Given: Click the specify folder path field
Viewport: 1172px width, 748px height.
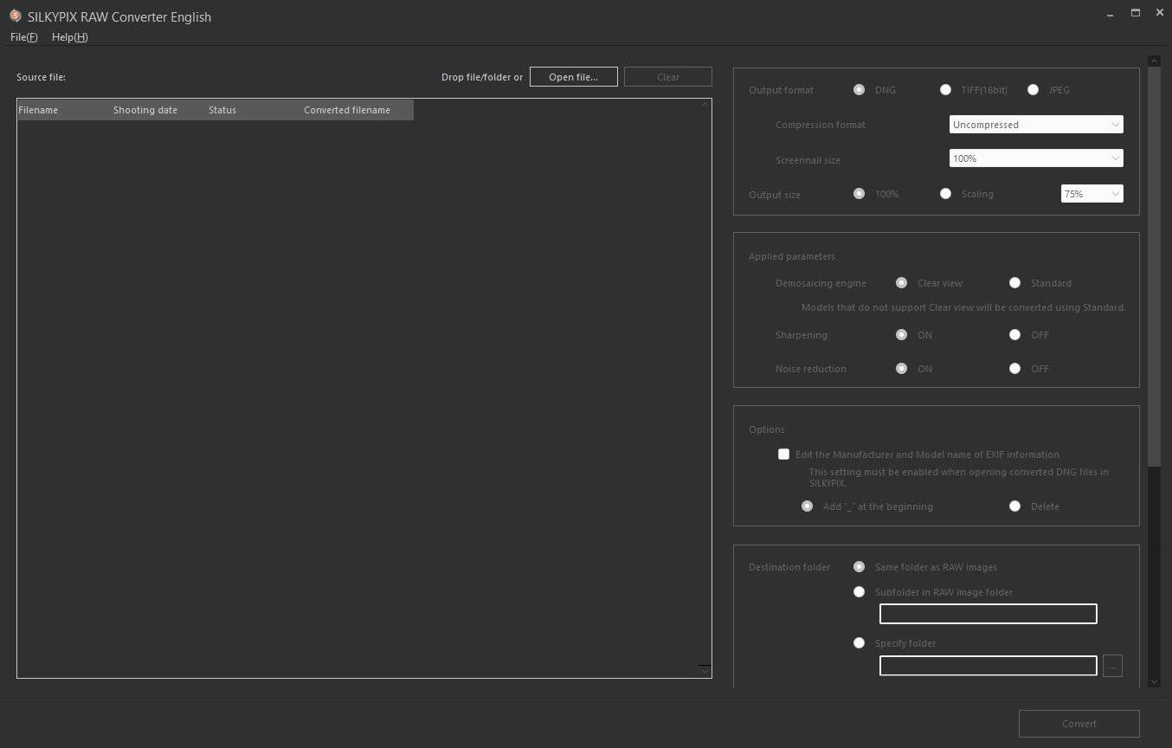Looking at the screenshot, I should (x=988, y=665).
